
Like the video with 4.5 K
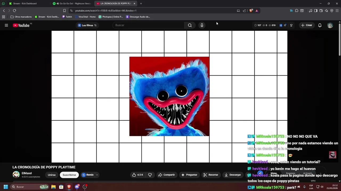click(x=138, y=175)
